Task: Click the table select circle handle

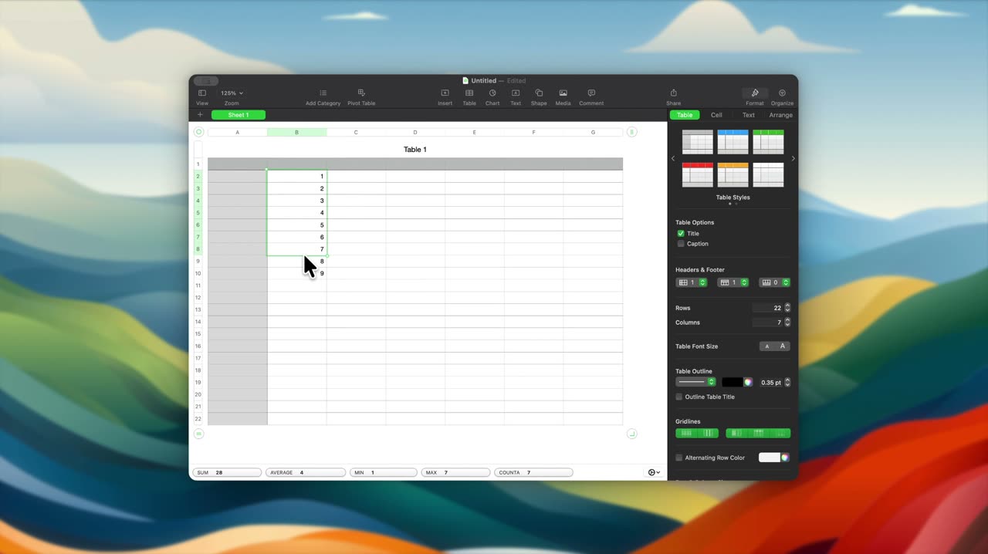Action: 198,132
